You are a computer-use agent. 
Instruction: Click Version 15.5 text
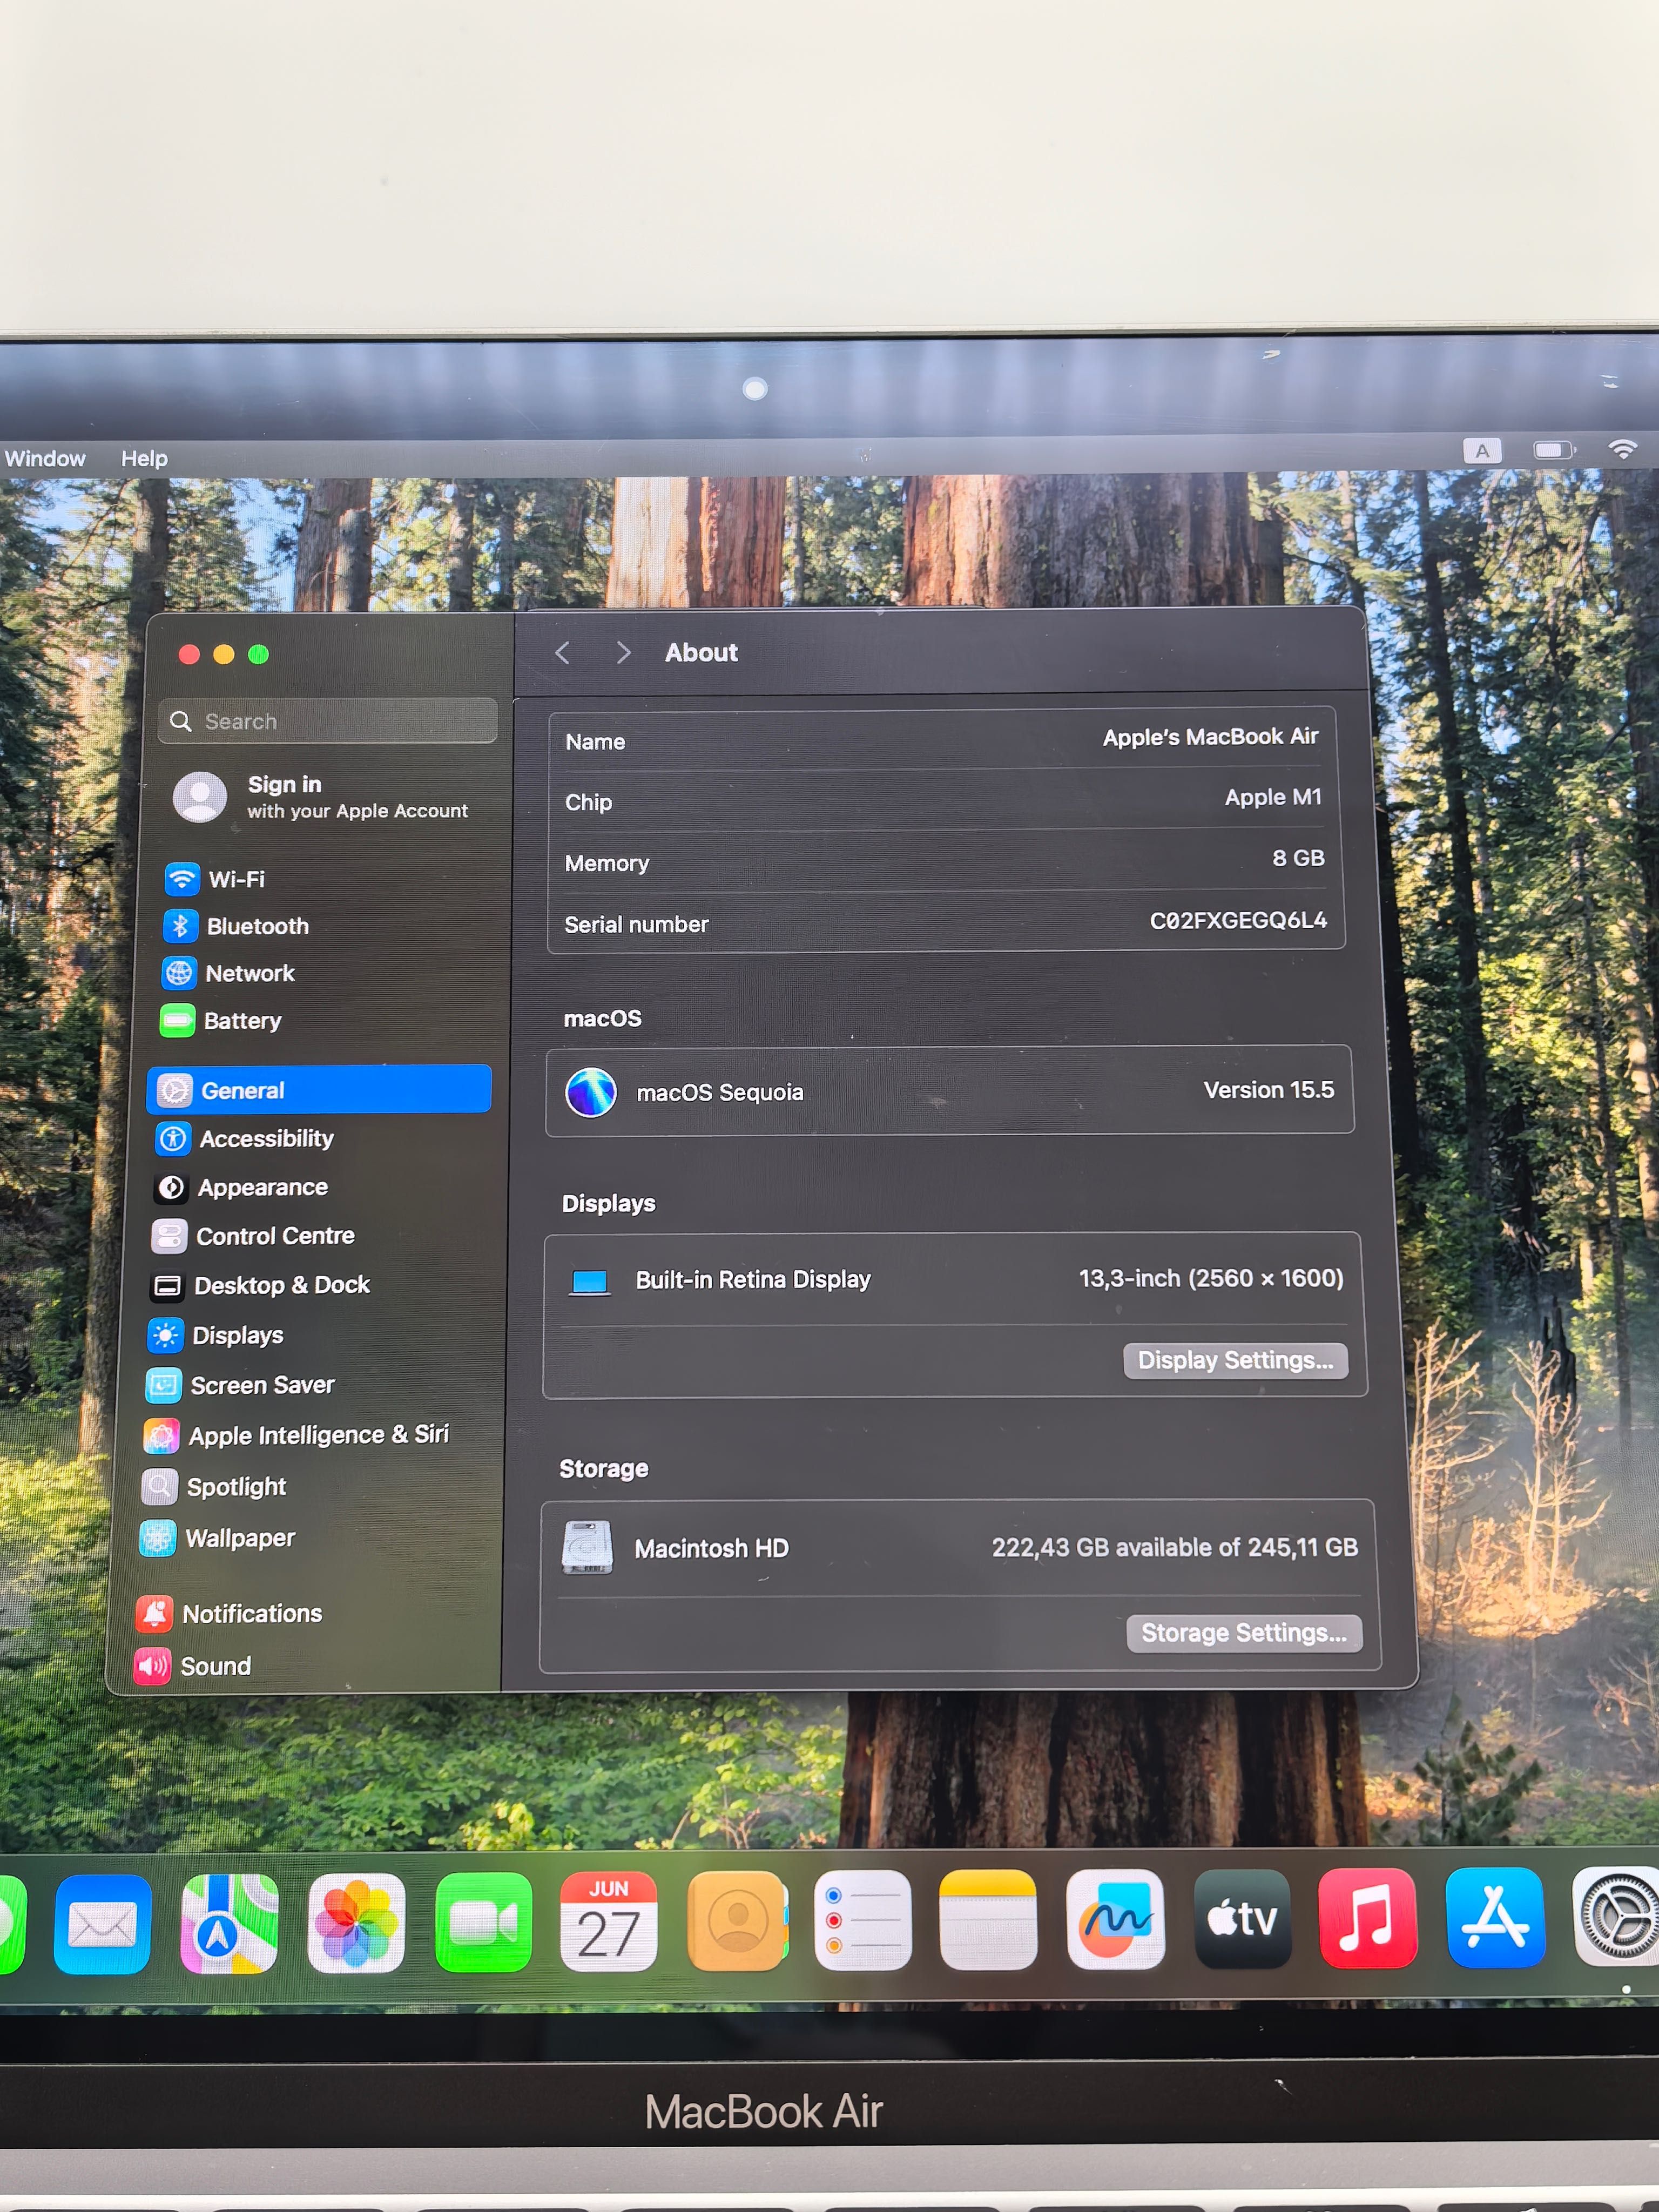click(1269, 1090)
